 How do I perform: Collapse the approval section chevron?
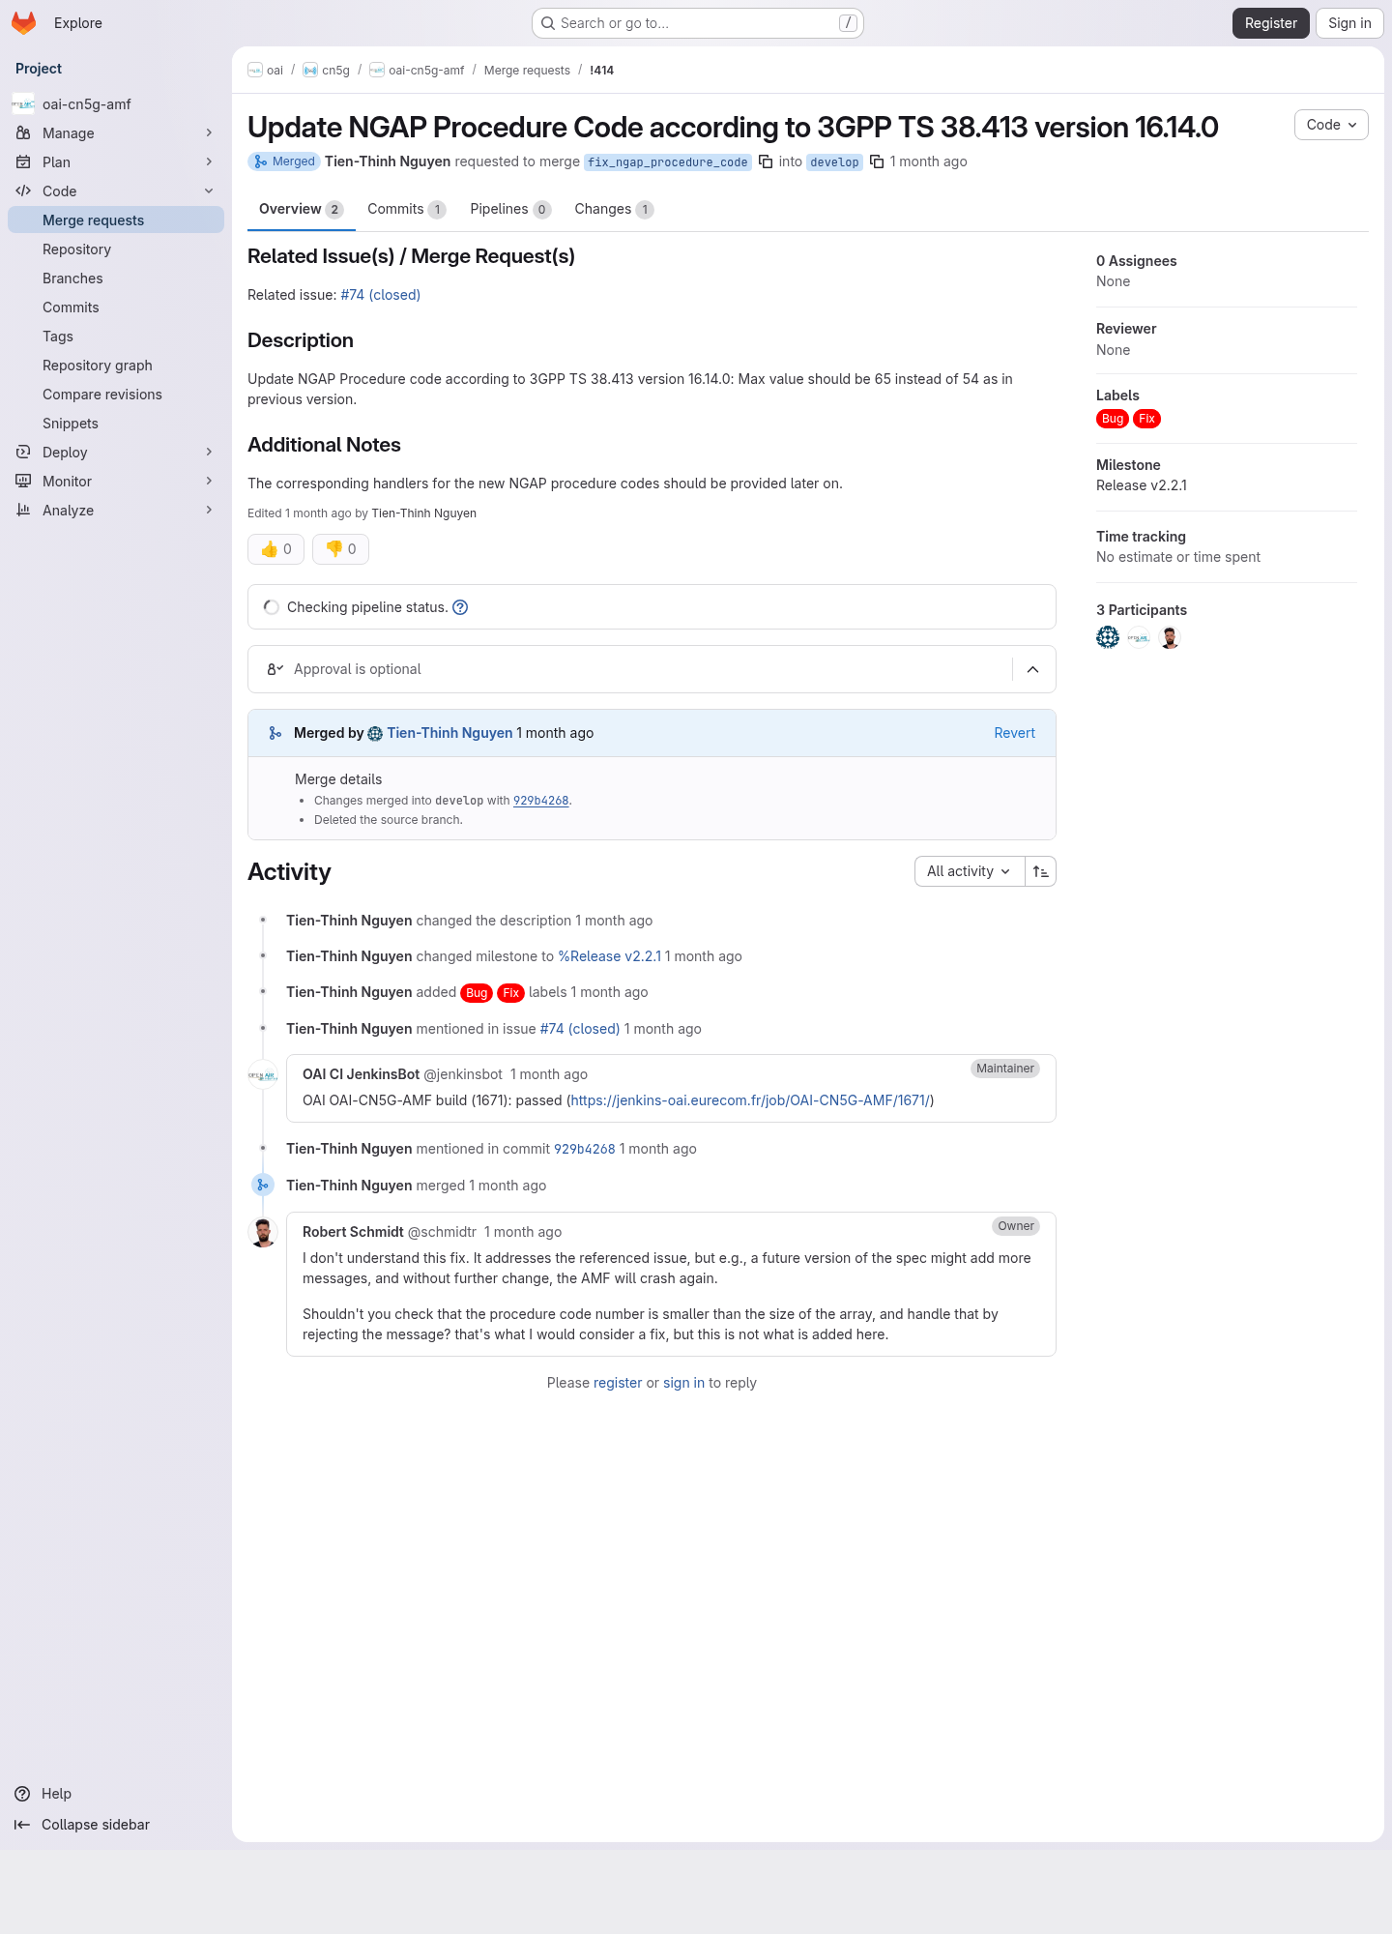1033,669
